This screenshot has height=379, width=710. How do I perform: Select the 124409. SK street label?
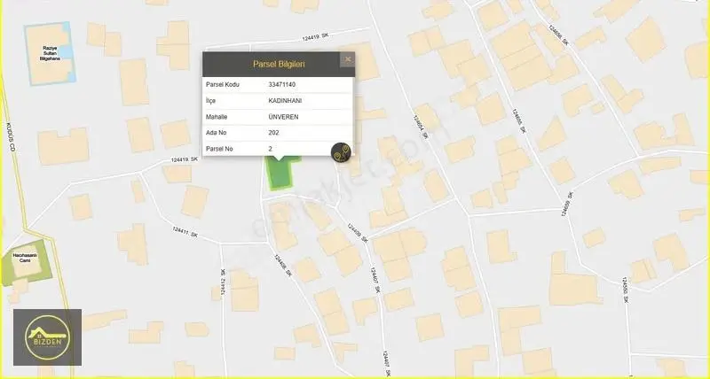click(x=358, y=233)
